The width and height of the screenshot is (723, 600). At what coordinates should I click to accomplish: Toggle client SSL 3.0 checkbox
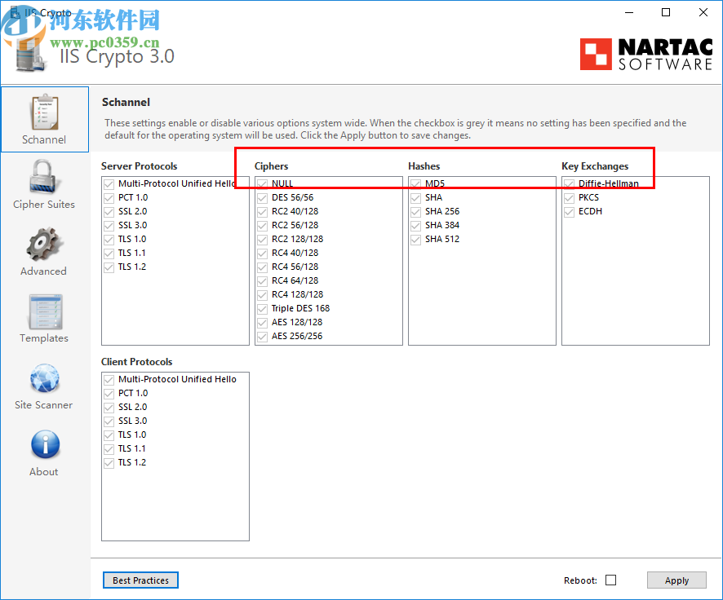click(109, 421)
